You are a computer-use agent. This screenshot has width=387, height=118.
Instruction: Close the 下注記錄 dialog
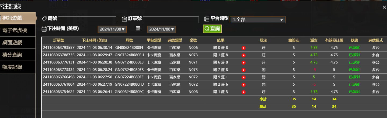pyautogui.click(x=384, y=7)
